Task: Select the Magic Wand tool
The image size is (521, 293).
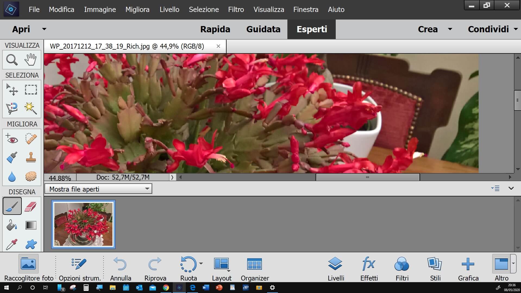Action: click(x=30, y=108)
